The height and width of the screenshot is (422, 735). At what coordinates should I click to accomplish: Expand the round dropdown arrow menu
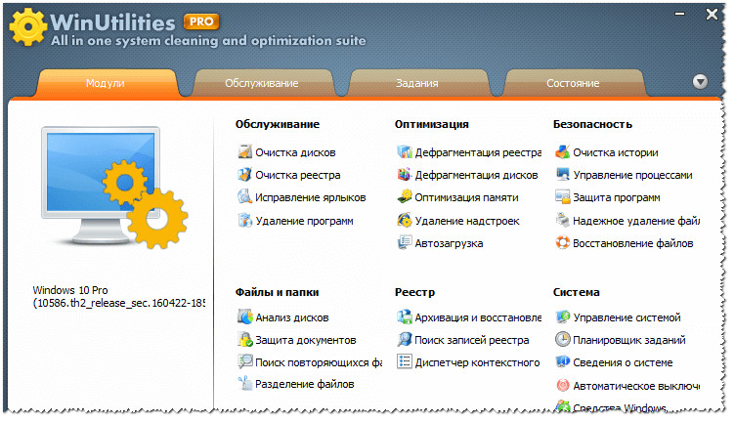(700, 82)
